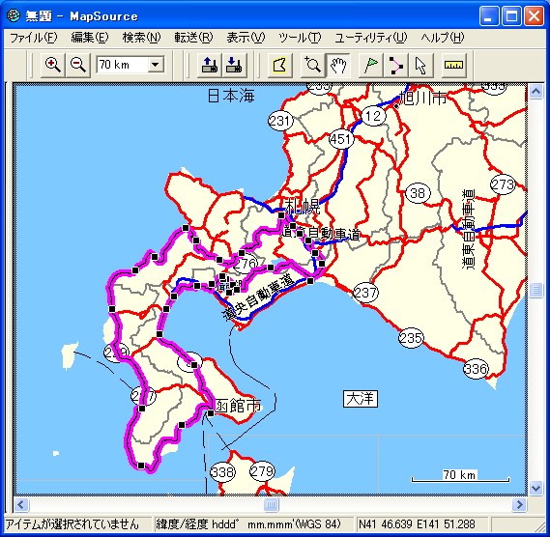The image size is (550, 537).
Task: Click the route 12 road shield
Action: (x=373, y=116)
